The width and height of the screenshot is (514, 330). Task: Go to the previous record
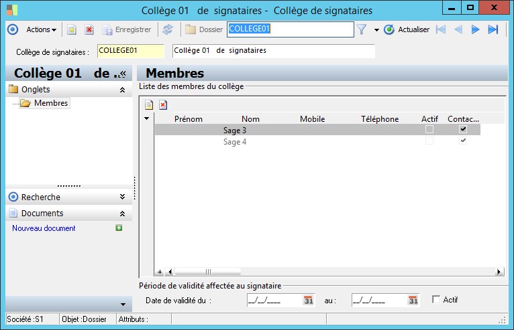[x=458, y=29]
